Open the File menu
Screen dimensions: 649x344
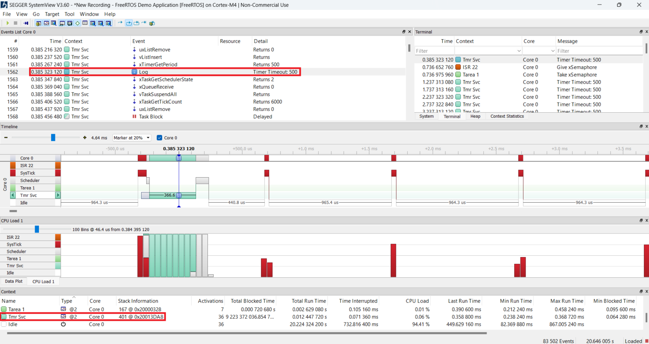coord(7,14)
